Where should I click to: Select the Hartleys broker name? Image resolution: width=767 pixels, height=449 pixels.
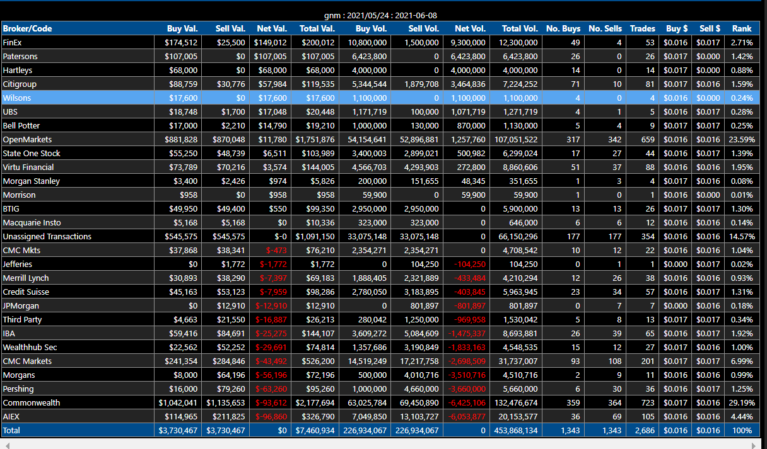pyautogui.click(x=18, y=70)
